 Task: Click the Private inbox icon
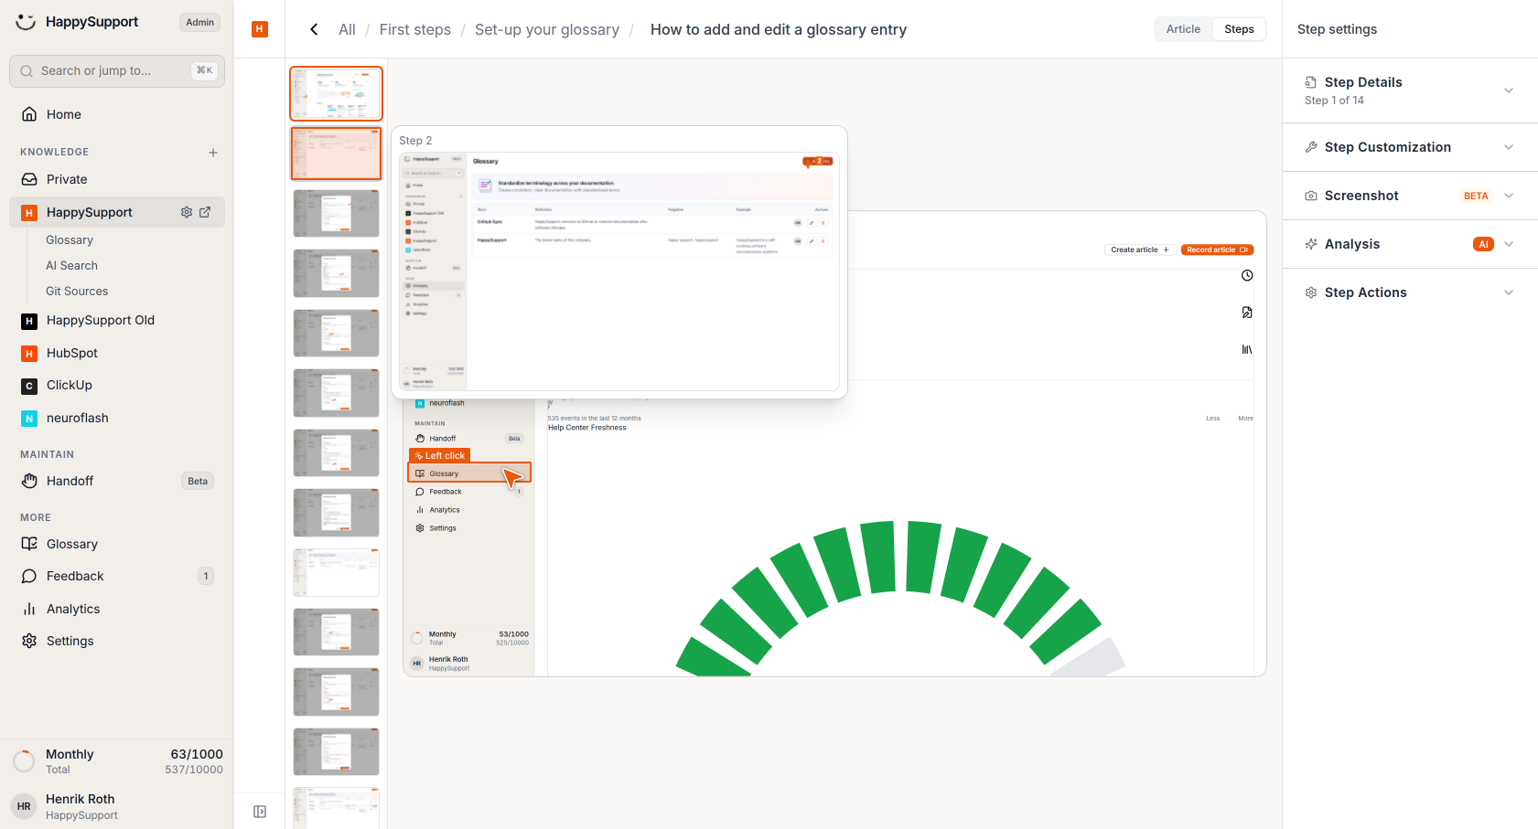pyautogui.click(x=29, y=179)
